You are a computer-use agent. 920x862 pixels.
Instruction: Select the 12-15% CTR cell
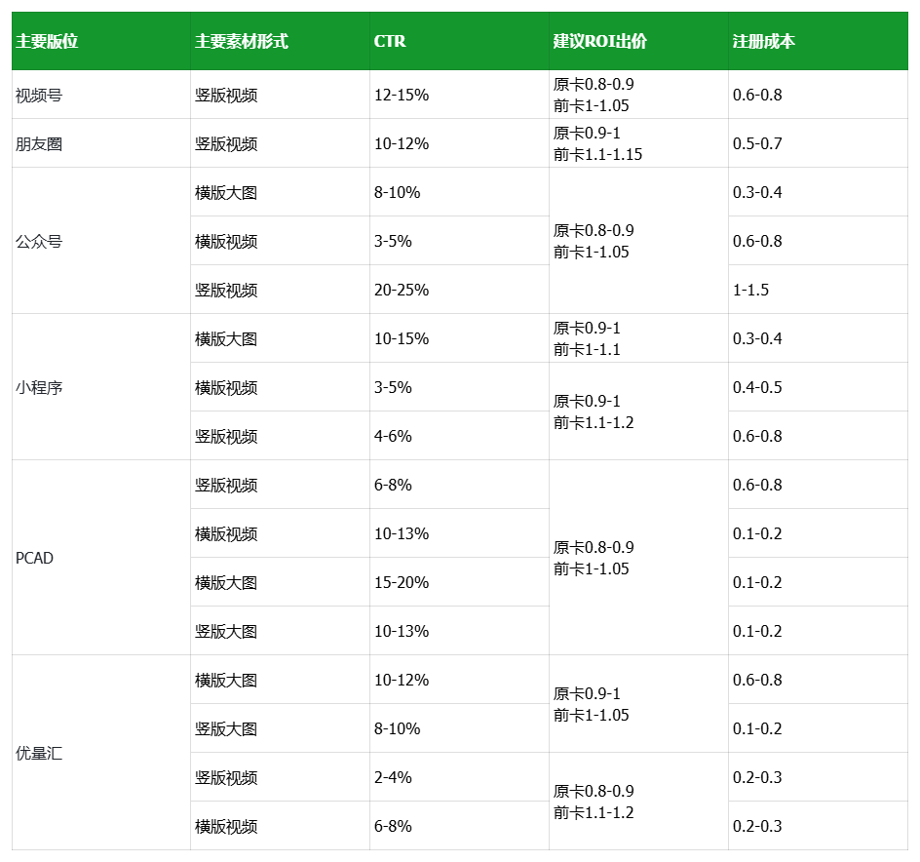tap(459, 95)
